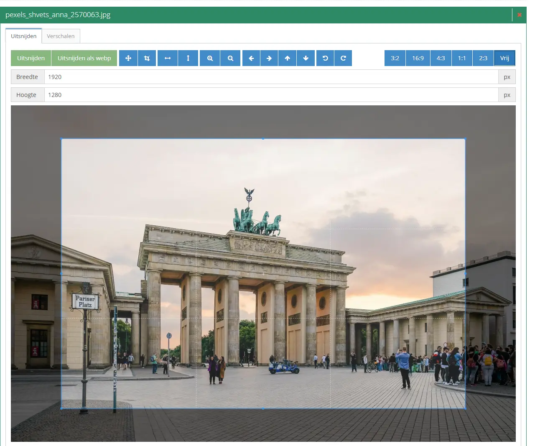Focus the Breedte width field
The height and width of the screenshot is (446, 535).
[x=271, y=77]
